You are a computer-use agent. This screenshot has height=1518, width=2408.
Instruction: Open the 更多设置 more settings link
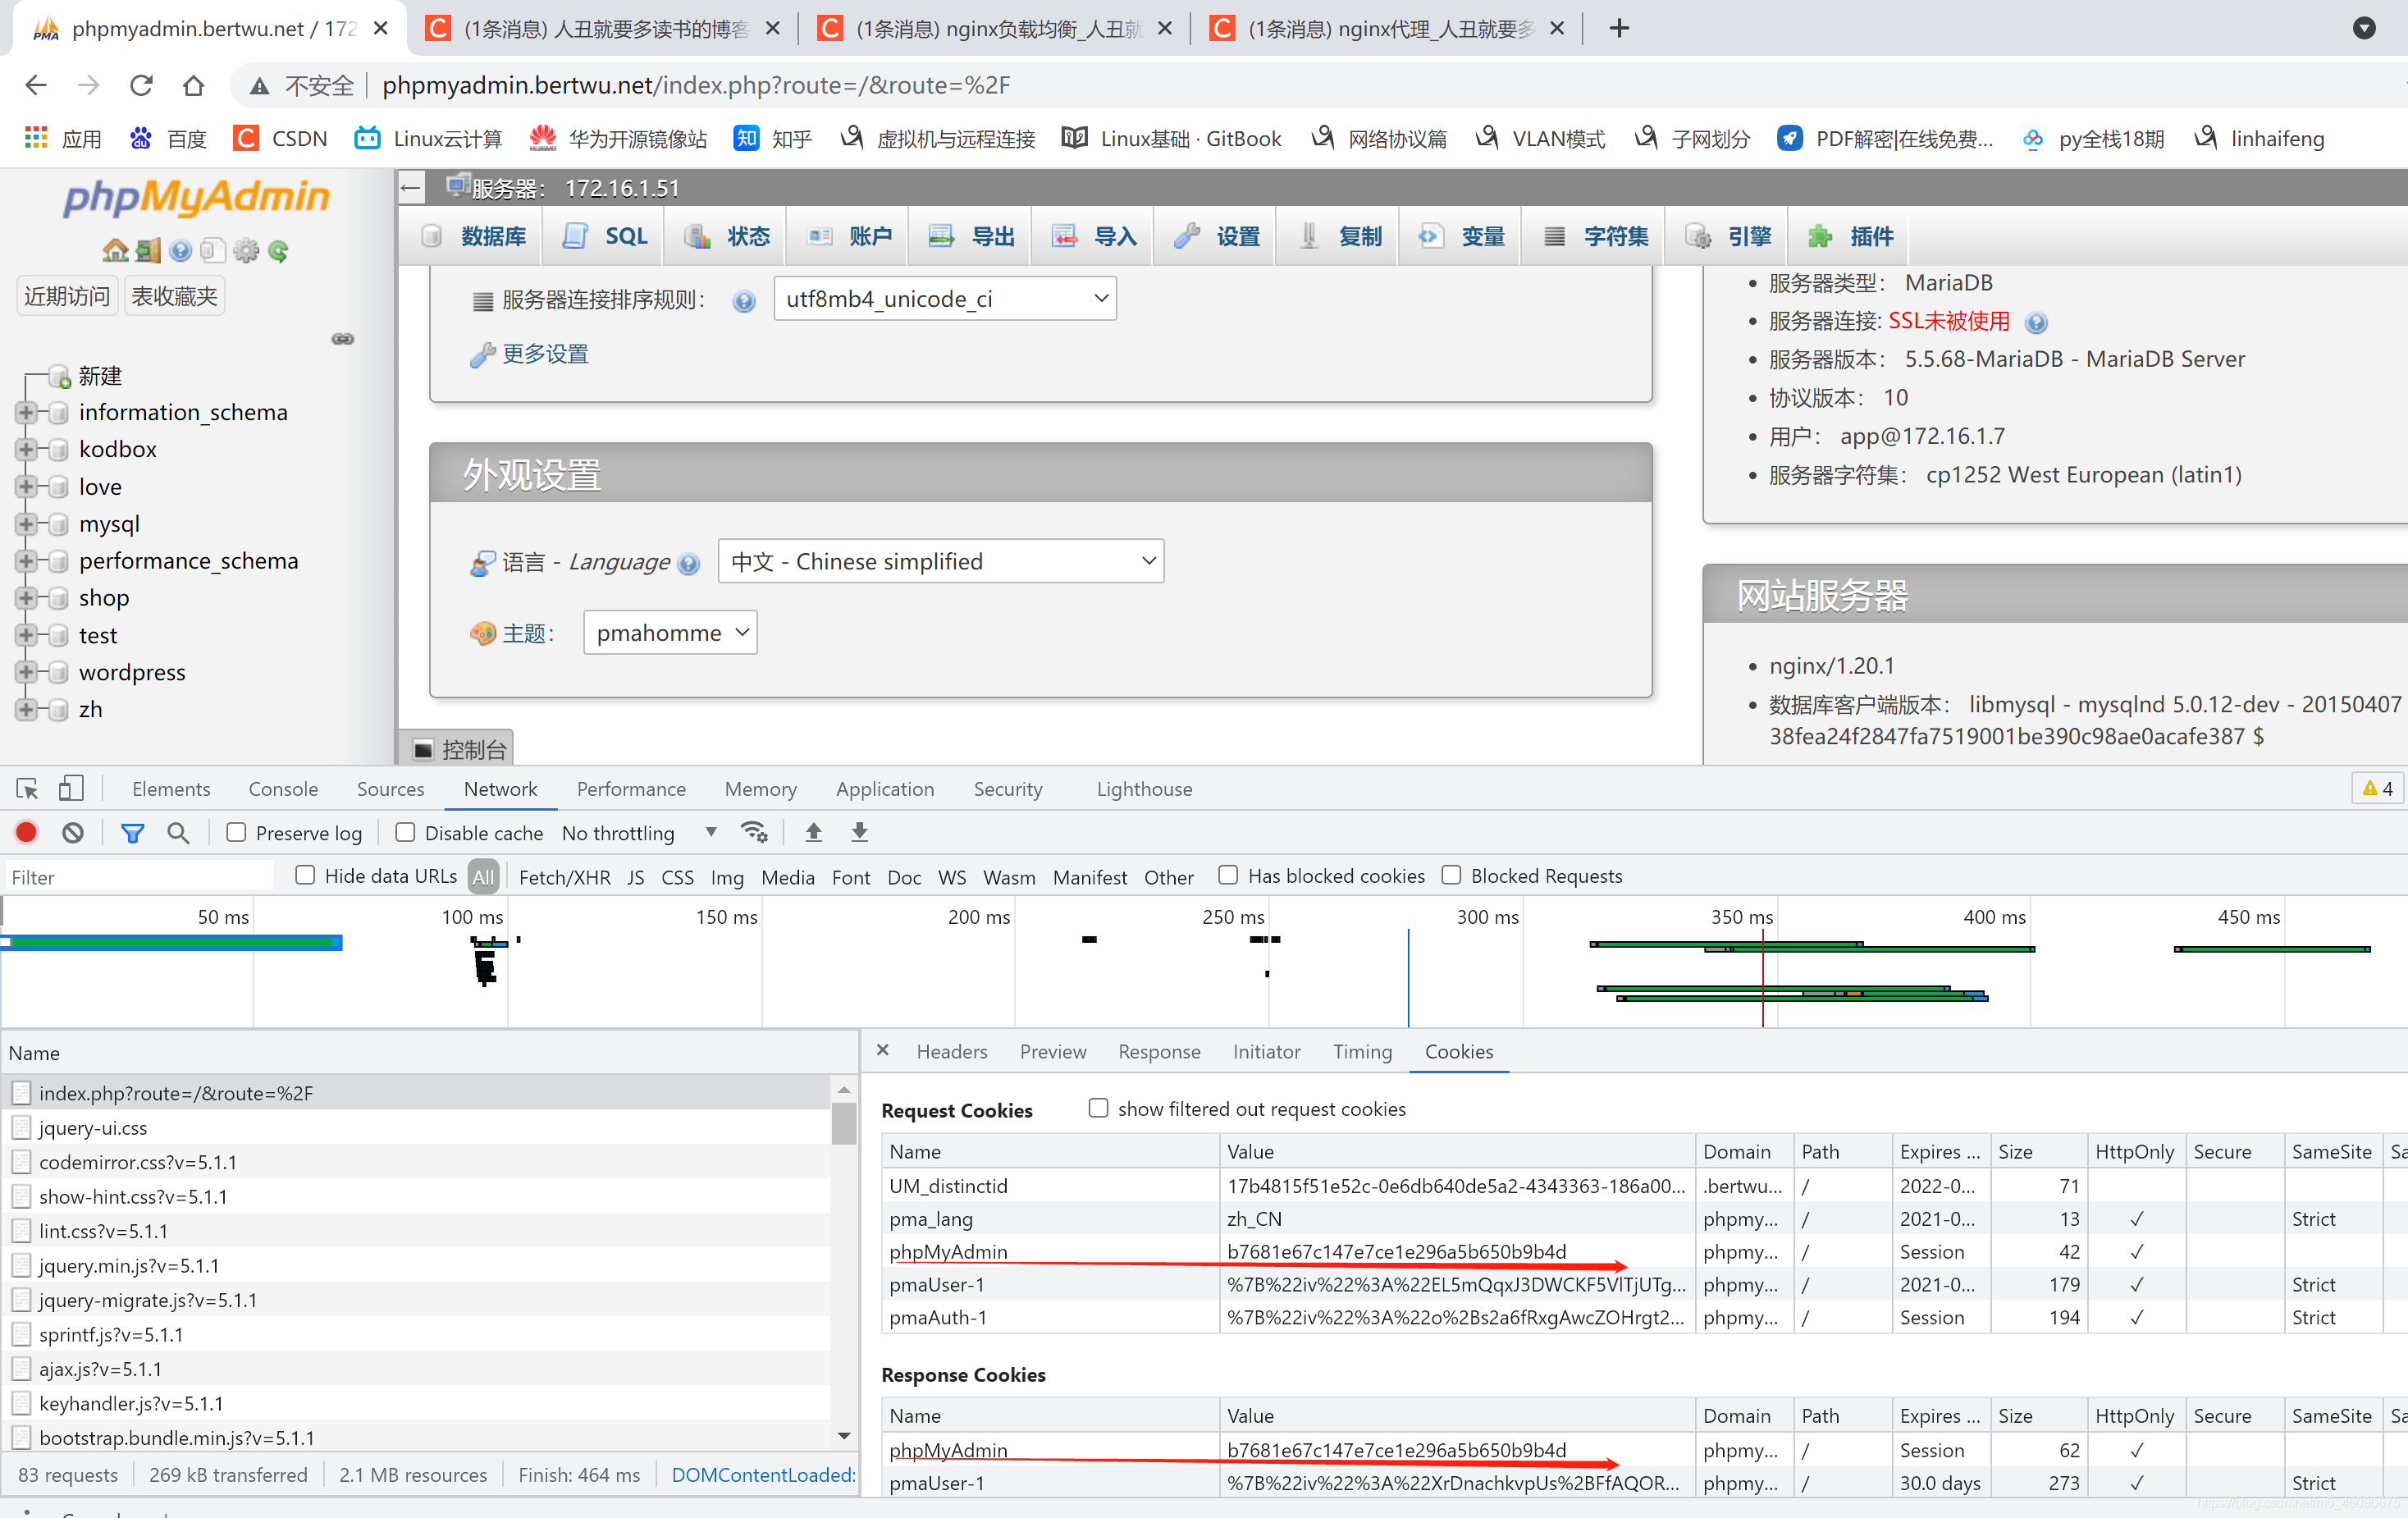545,354
